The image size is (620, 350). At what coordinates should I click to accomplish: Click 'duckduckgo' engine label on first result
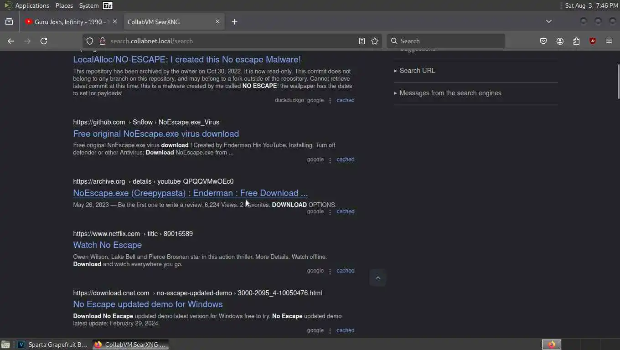[x=289, y=100]
